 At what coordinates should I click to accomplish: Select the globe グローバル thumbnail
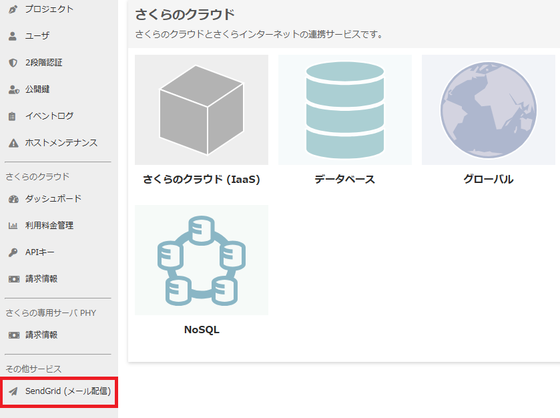pos(489,110)
